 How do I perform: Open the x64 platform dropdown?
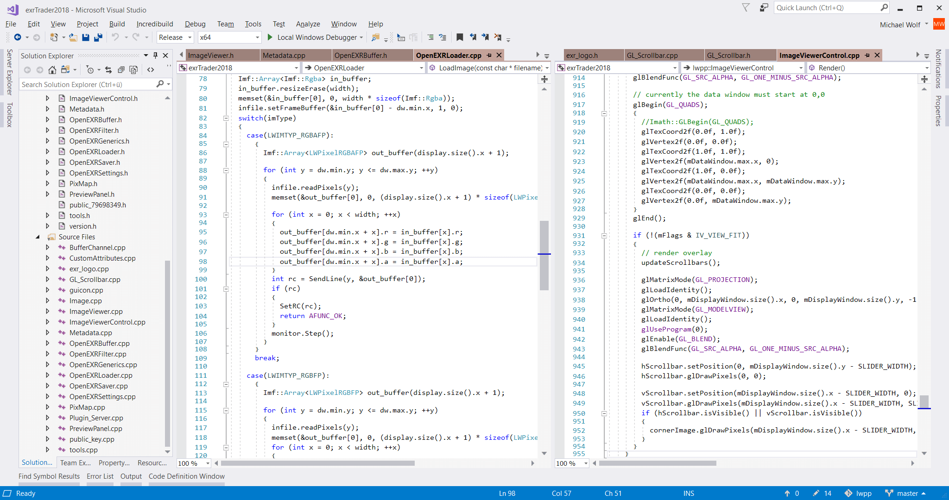click(x=229, y=37)
